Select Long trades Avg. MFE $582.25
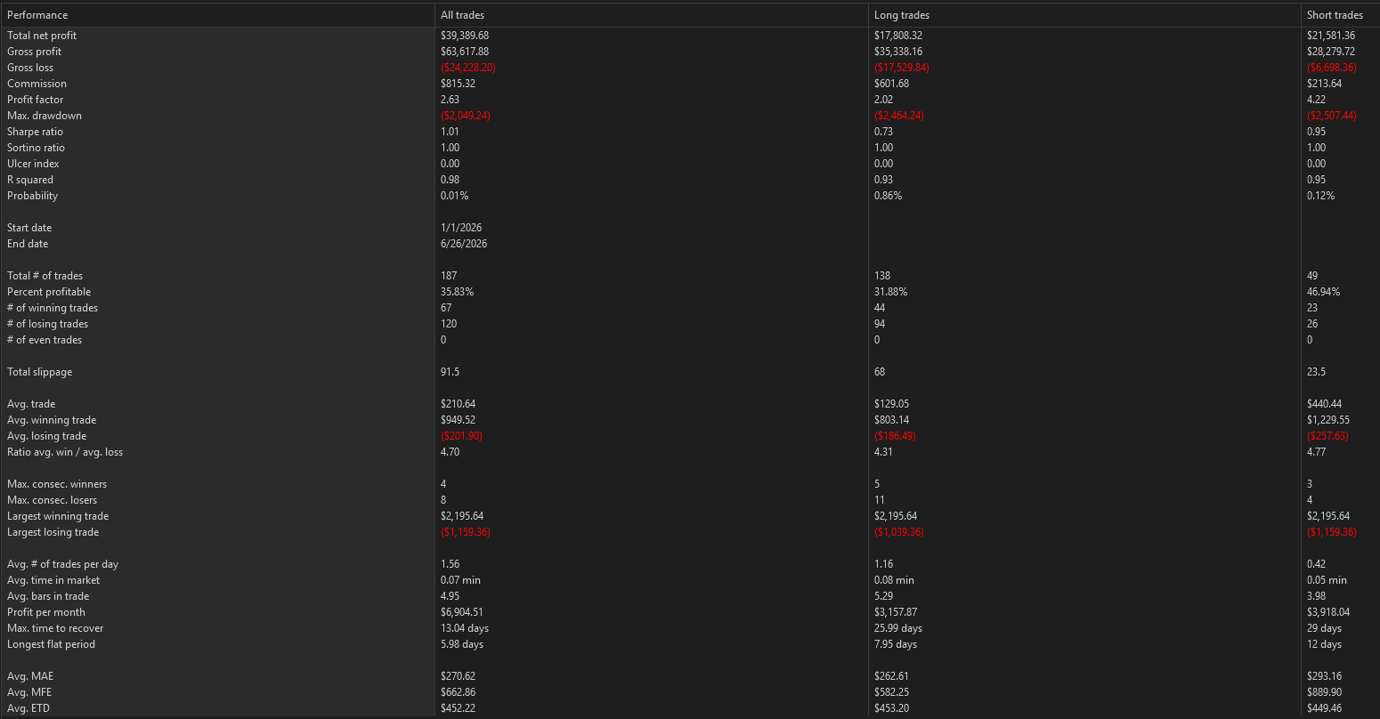The width and height of the screenshot is (1380, 719). 891,692
